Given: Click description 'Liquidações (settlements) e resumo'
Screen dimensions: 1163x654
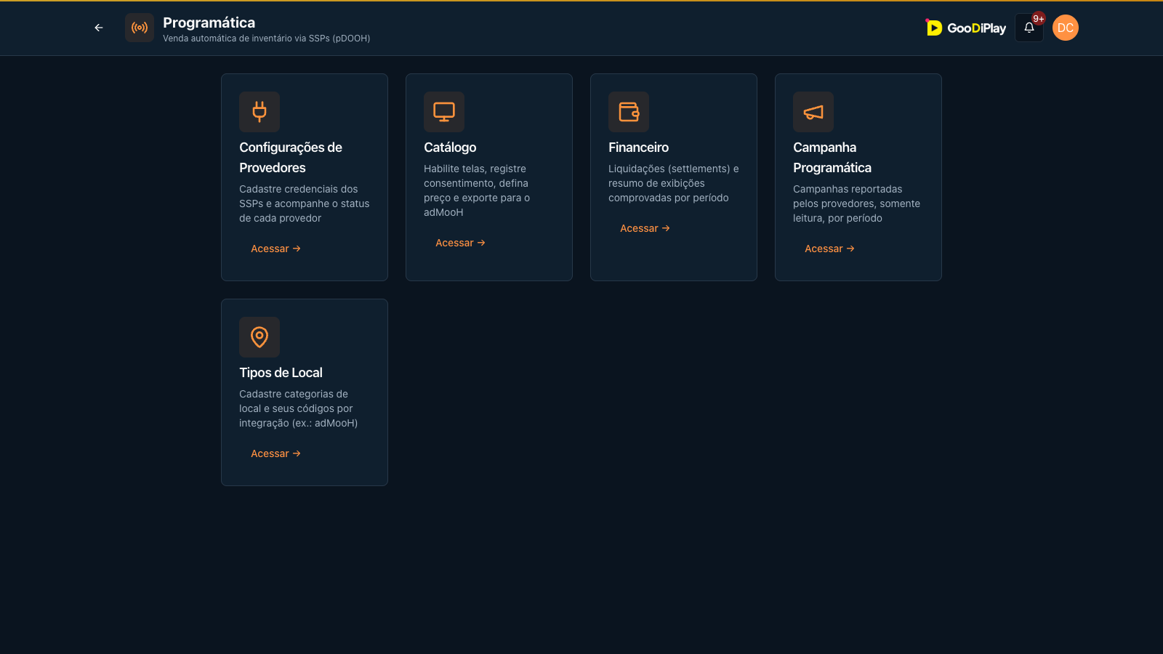Looking at the screenshot, I should pos(674,183).
